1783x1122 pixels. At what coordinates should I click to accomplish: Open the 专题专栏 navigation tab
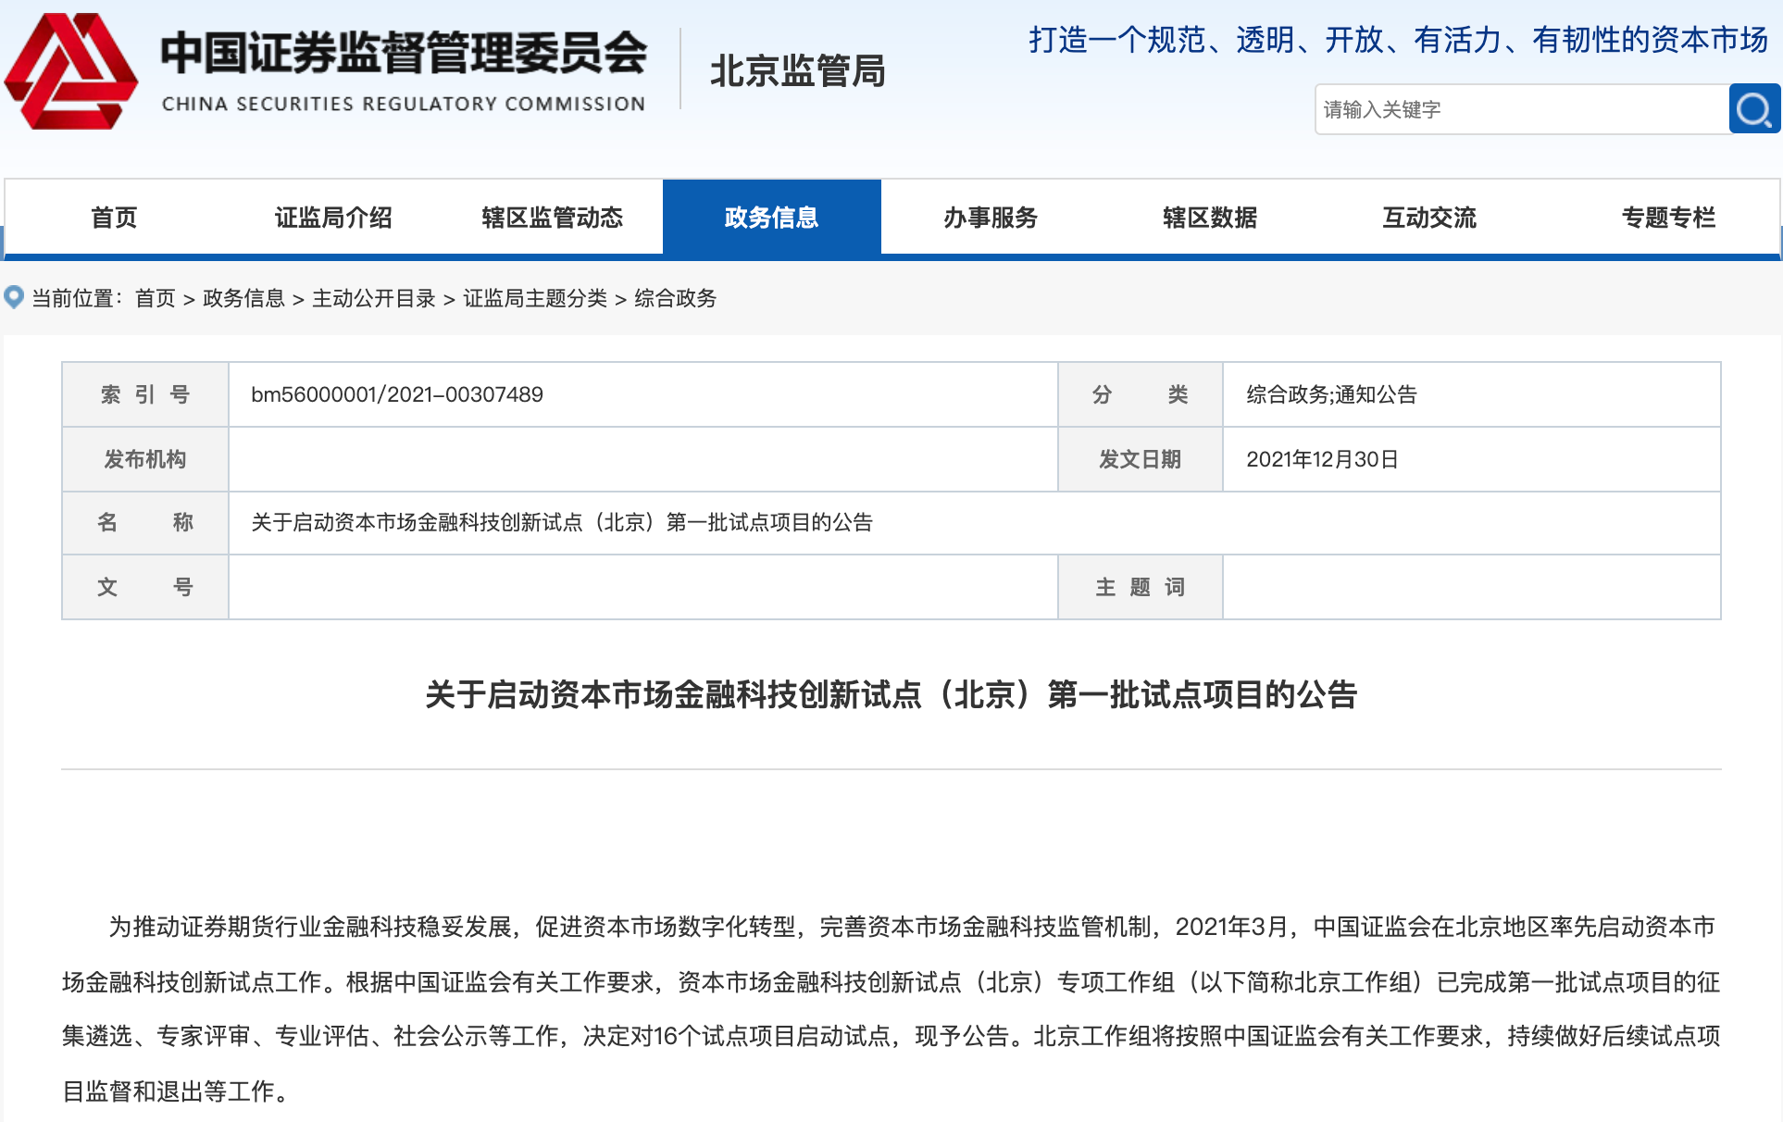pos(1668,218)
